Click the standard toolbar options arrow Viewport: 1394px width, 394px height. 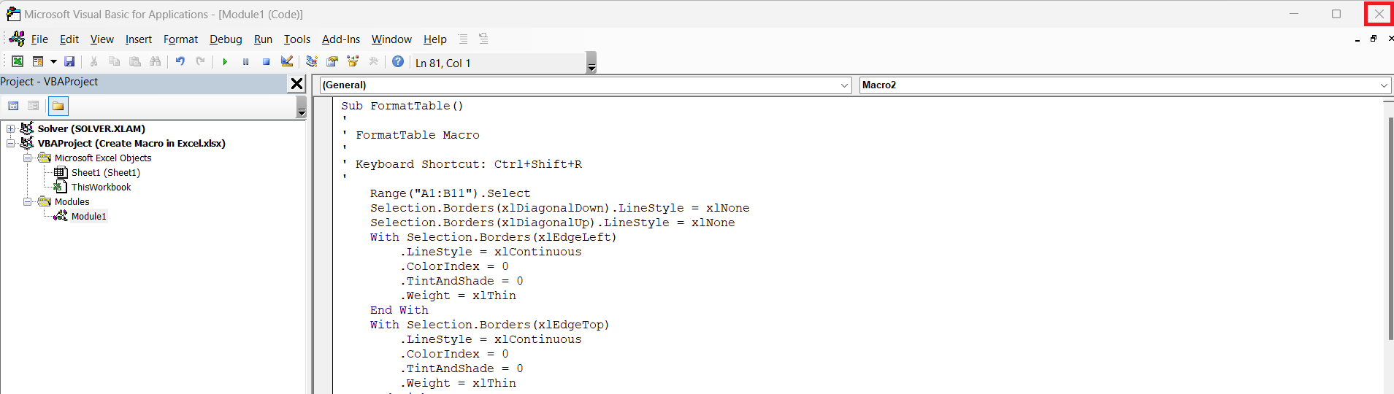pos(591,63)
